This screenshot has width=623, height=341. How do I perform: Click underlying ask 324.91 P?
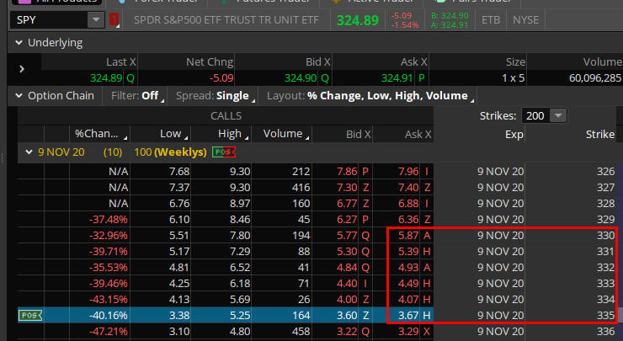(403, 78)
